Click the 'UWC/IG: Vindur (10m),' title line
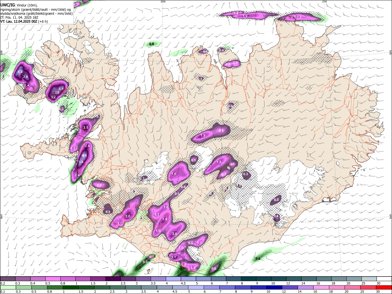 [19, 5]
